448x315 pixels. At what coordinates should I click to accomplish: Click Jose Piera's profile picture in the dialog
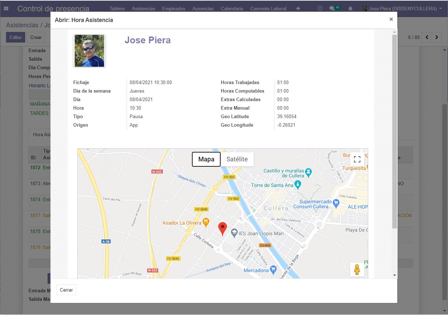coord(89,50)
